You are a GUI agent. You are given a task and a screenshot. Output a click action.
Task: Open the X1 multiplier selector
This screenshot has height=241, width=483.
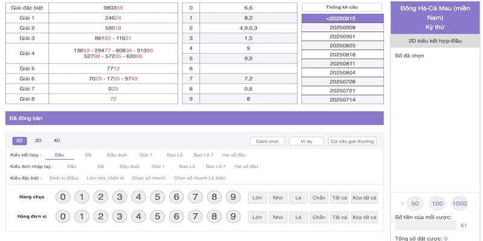[464, 225]
